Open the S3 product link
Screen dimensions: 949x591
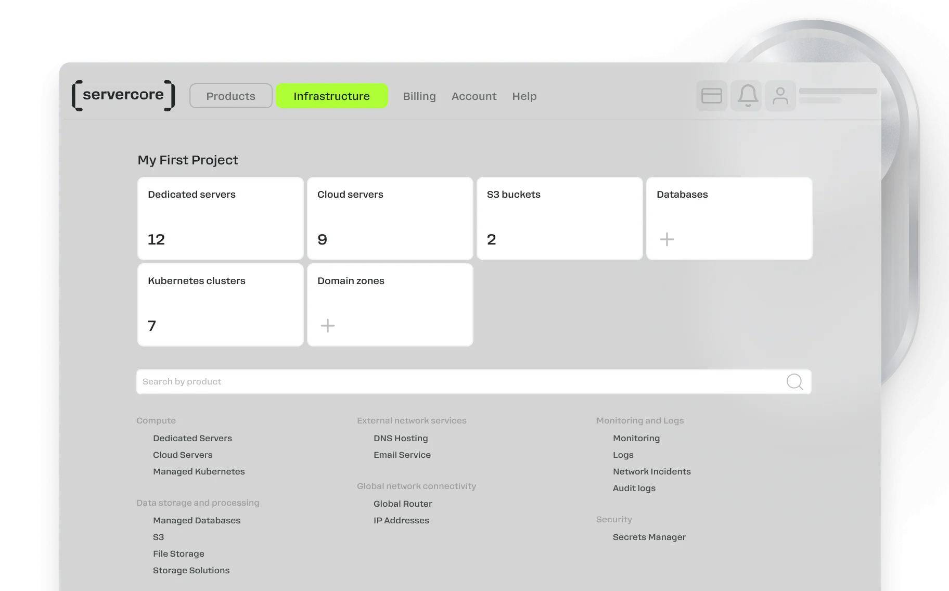[158, 537]
